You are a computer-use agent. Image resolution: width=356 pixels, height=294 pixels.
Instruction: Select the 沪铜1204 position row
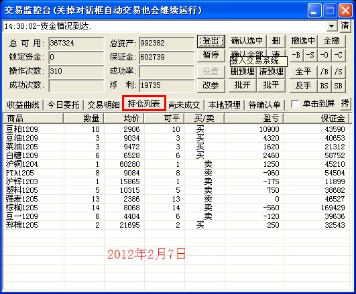(176, 164)
